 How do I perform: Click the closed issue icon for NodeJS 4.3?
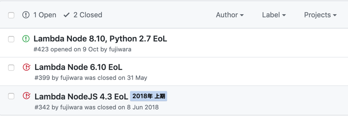[26, 96]
